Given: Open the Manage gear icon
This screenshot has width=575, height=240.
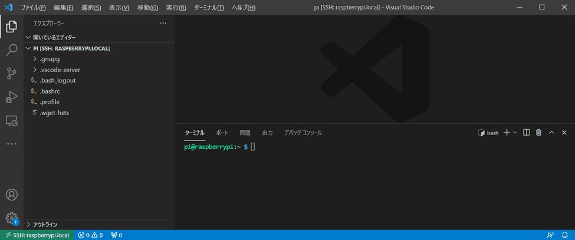Looking at the screenshot, I should [x=12, y=218].
